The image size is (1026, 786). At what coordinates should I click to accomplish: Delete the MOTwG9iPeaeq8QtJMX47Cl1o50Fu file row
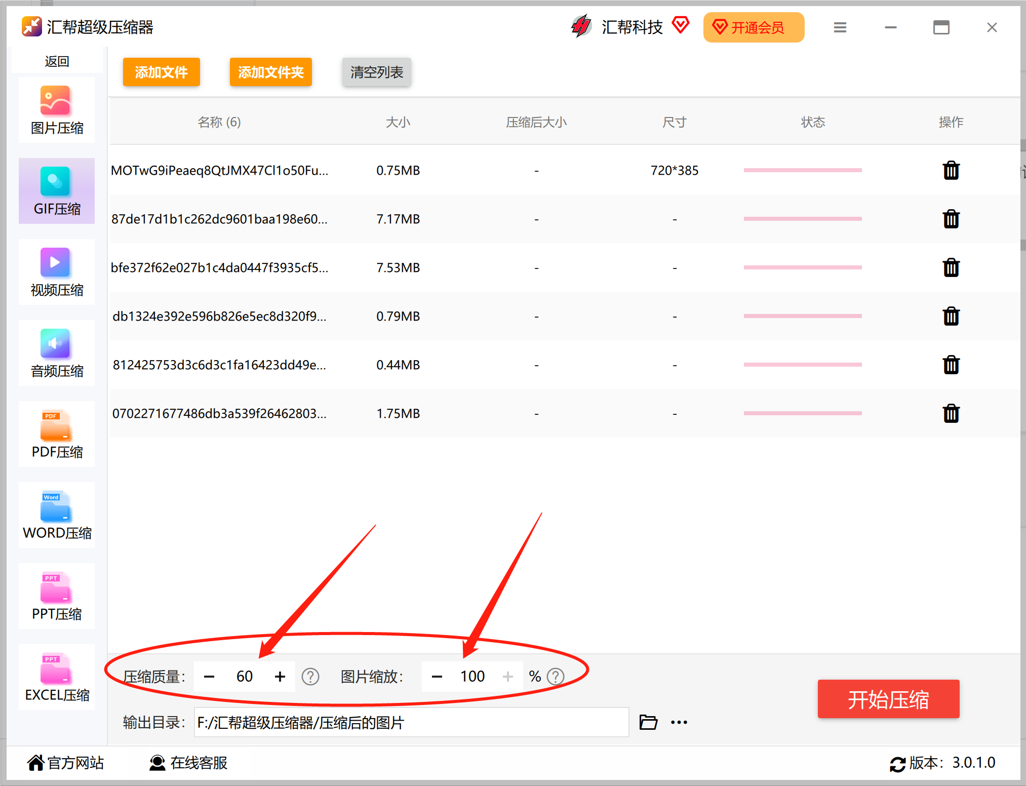[951, 170]
